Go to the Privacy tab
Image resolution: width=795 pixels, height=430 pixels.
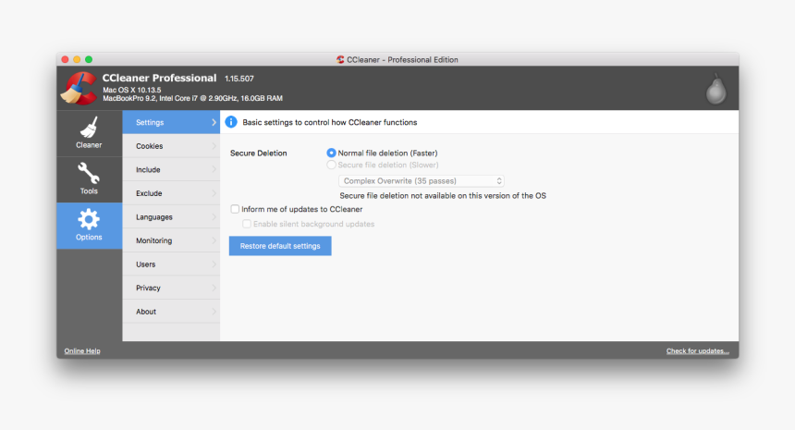click(x=148, y=288)
